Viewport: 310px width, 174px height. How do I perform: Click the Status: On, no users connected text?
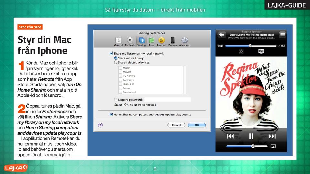135,105
